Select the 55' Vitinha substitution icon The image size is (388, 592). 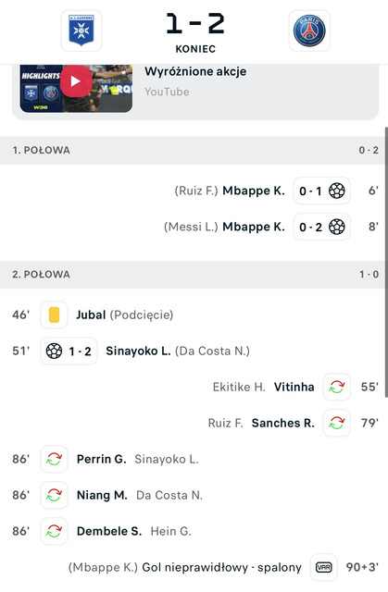click(337, 387)
